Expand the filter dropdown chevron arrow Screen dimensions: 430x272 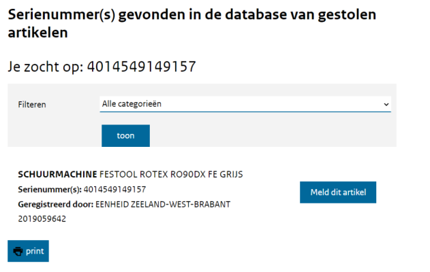coord(386,104)
